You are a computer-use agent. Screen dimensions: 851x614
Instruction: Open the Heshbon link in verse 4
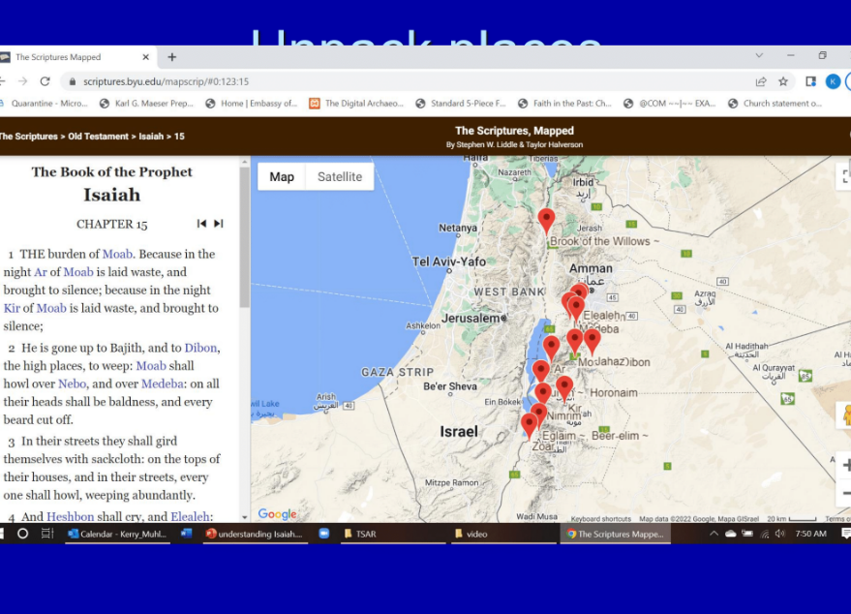[71, 517]
